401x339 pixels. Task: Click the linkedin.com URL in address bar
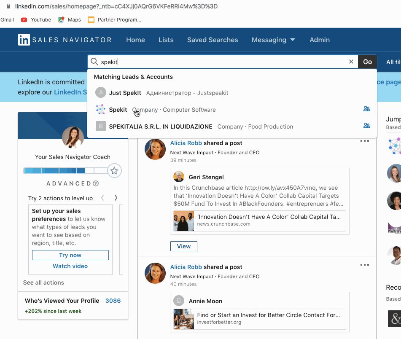[x=116, y=6]
